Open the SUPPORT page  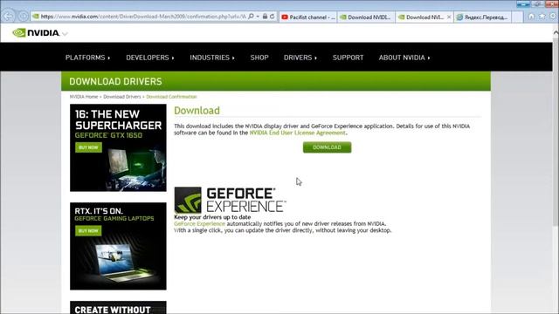tap(348, 58)
